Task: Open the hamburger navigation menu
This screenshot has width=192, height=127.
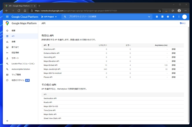Action: [7, 16]
